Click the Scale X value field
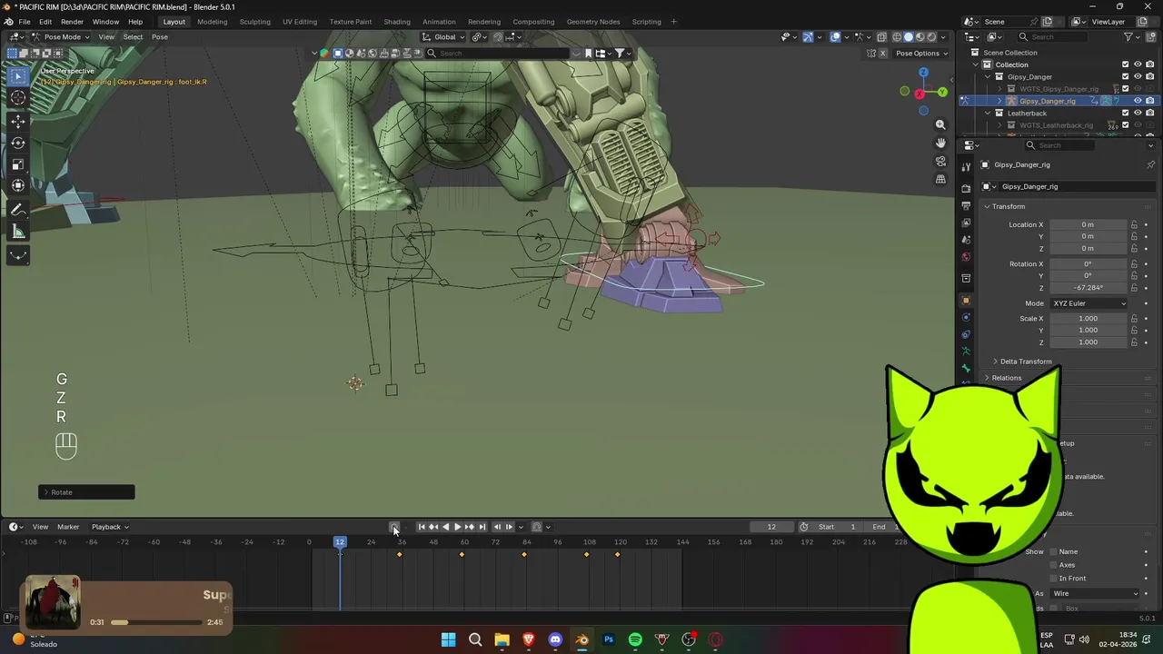Viewport: 1163px width, 654px height. pyautogui.click(x=1088, y=319)
